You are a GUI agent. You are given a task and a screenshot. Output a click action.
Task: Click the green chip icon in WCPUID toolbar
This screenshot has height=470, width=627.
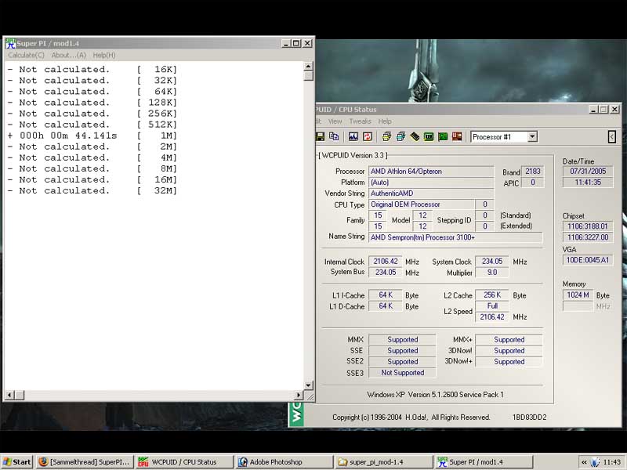click(429, 136)
